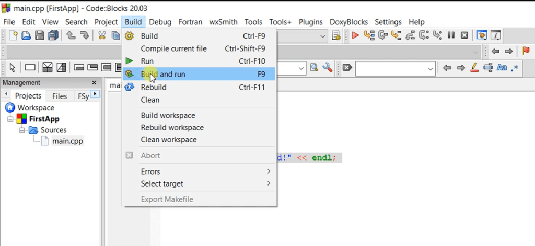Choose Build and run from menu

(x=199, y=74)
